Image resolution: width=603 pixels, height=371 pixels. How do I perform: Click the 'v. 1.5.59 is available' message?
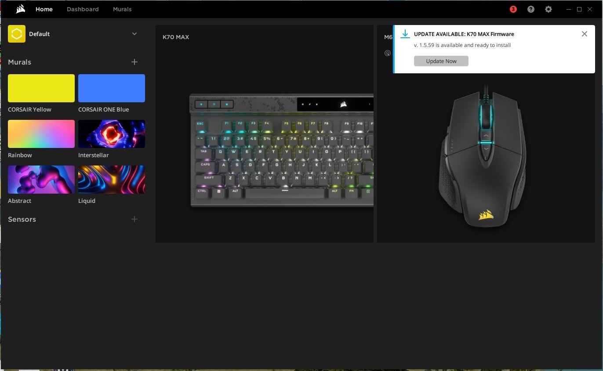(462, 45)
